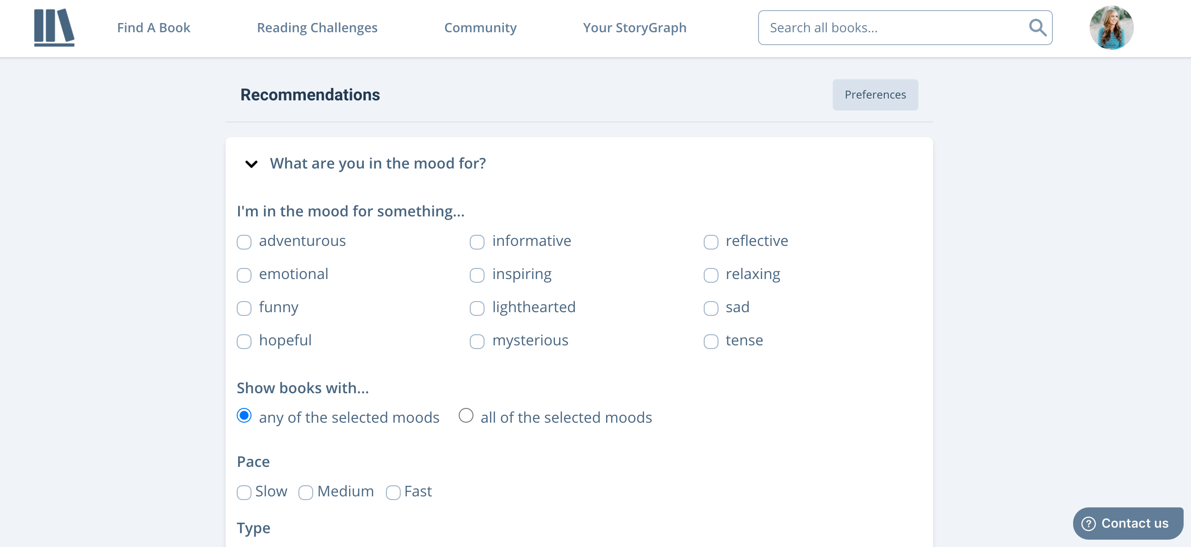Screen dimensions: 1191x547
Task: Check the lighthearted mood checkbox
Action: tap(477, 308)
